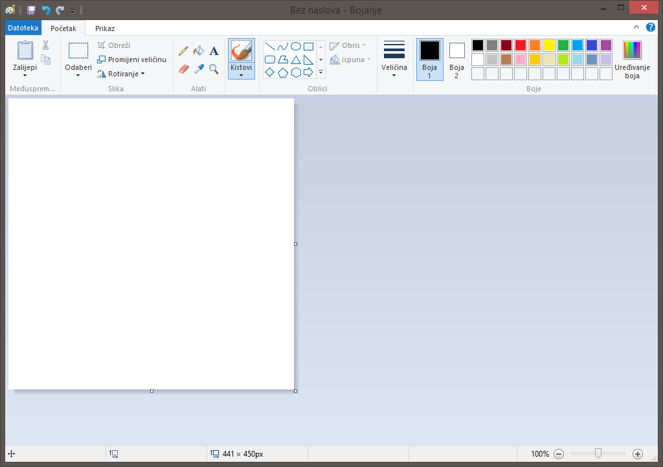Open the Paint help question mark
This screenshot has height=467, width=663.
pos(650,27)
